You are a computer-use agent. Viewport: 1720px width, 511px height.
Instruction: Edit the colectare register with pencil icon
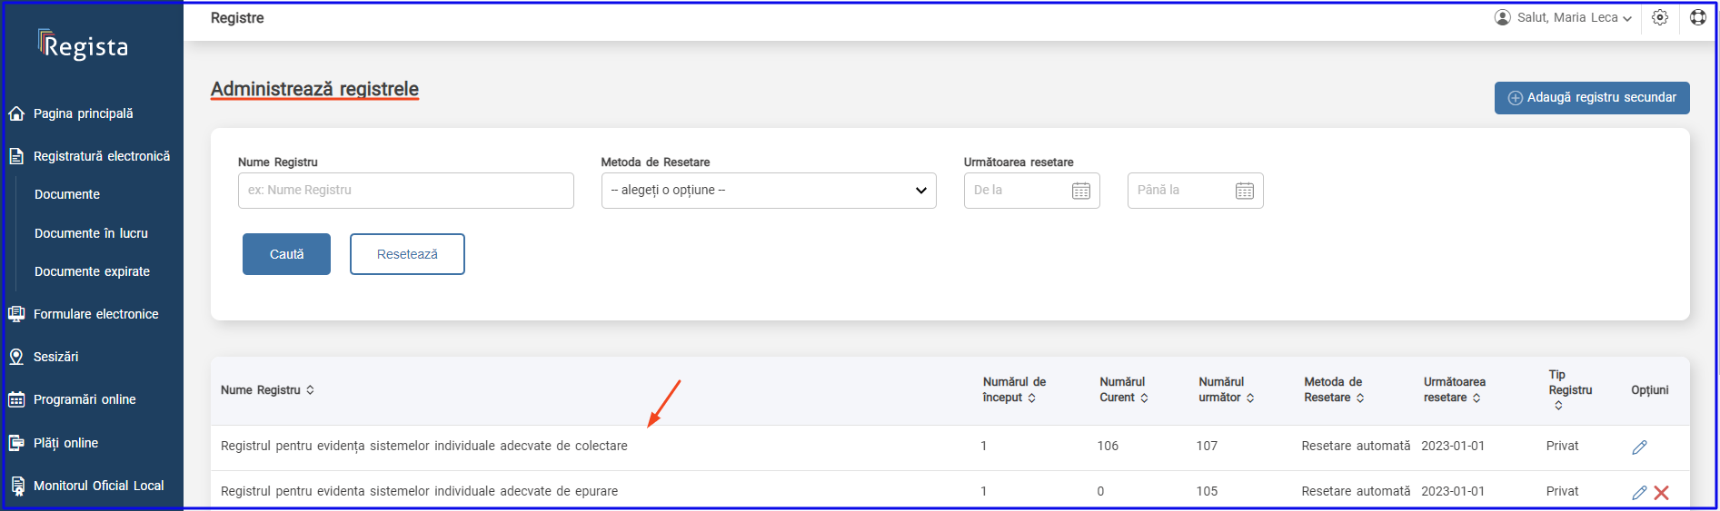pos(1639,447)
